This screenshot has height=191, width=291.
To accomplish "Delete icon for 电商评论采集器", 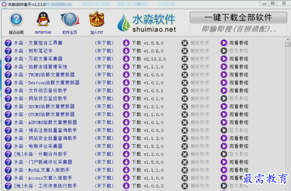I will pos(185,146).
